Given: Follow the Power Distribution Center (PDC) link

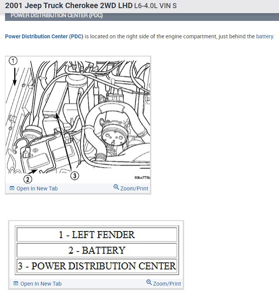Looking at the screenshot, I should (x=44, y=36).
